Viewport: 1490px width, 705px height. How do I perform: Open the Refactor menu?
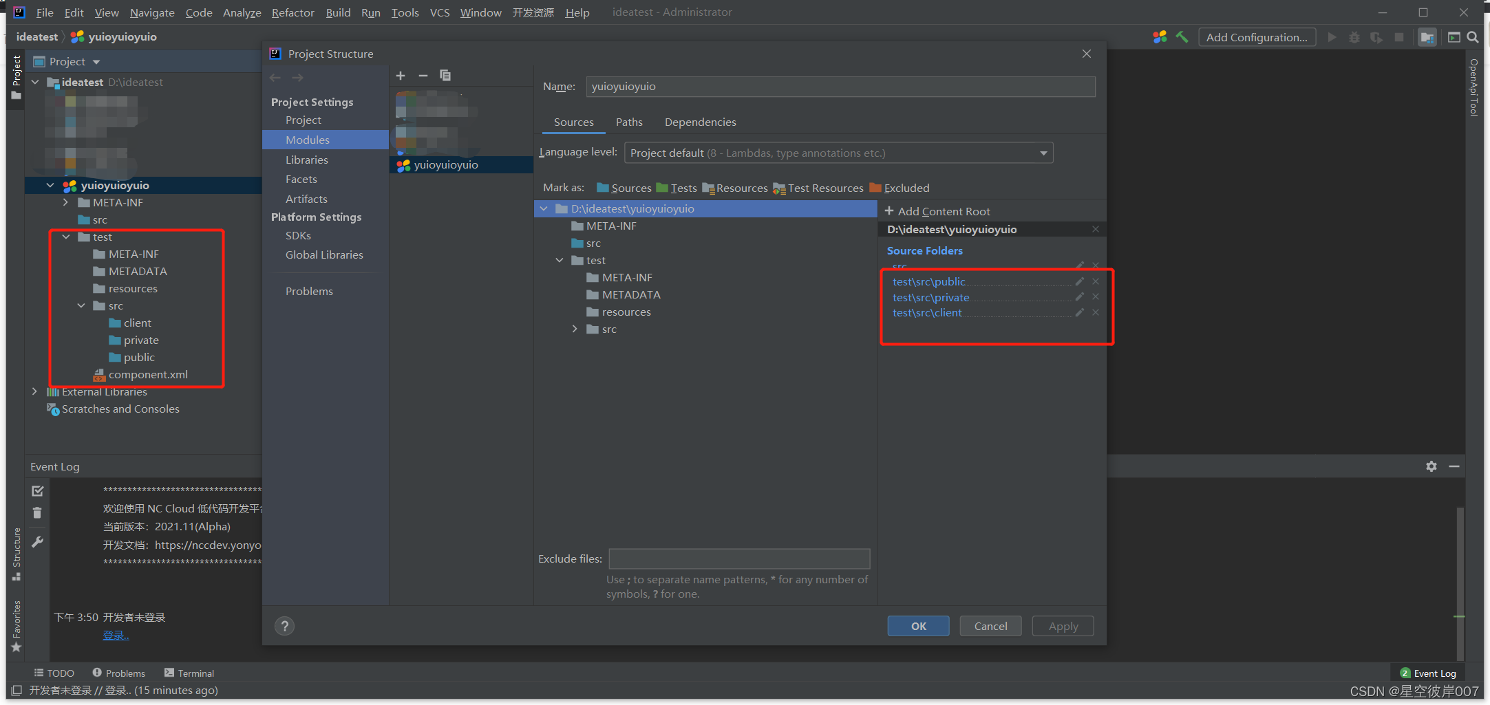click(x=292, y=12)
